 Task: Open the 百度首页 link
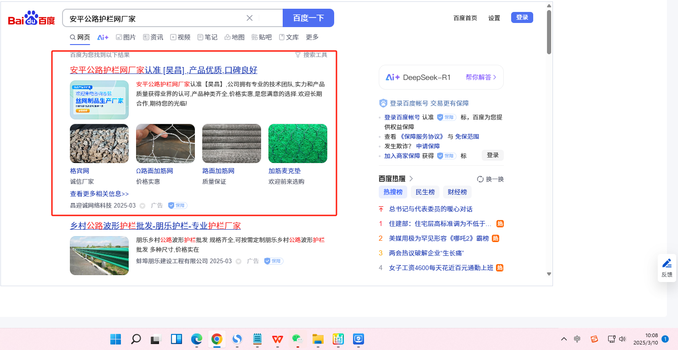[465, 18]
